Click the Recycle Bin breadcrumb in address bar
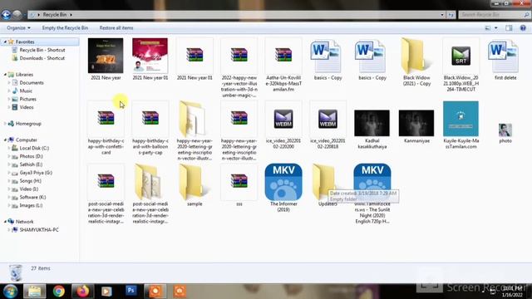Image resolution: width=532 pixels, height=299 pixels. 55,15
